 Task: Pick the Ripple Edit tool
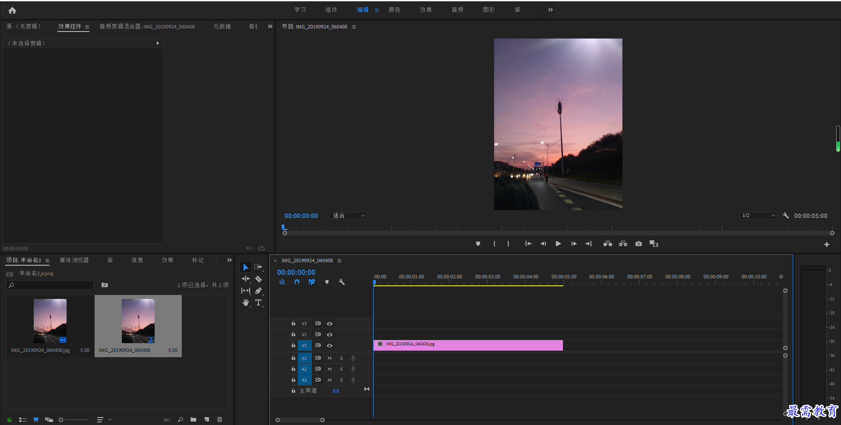pyautogui.click(x=246, y=279)
